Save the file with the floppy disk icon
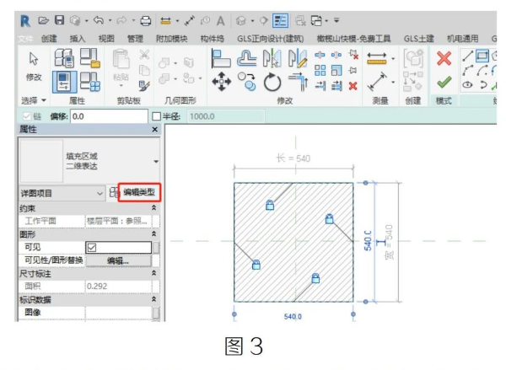Image resolution: width=506 pixels, height=370 pixels. point(59,20)
